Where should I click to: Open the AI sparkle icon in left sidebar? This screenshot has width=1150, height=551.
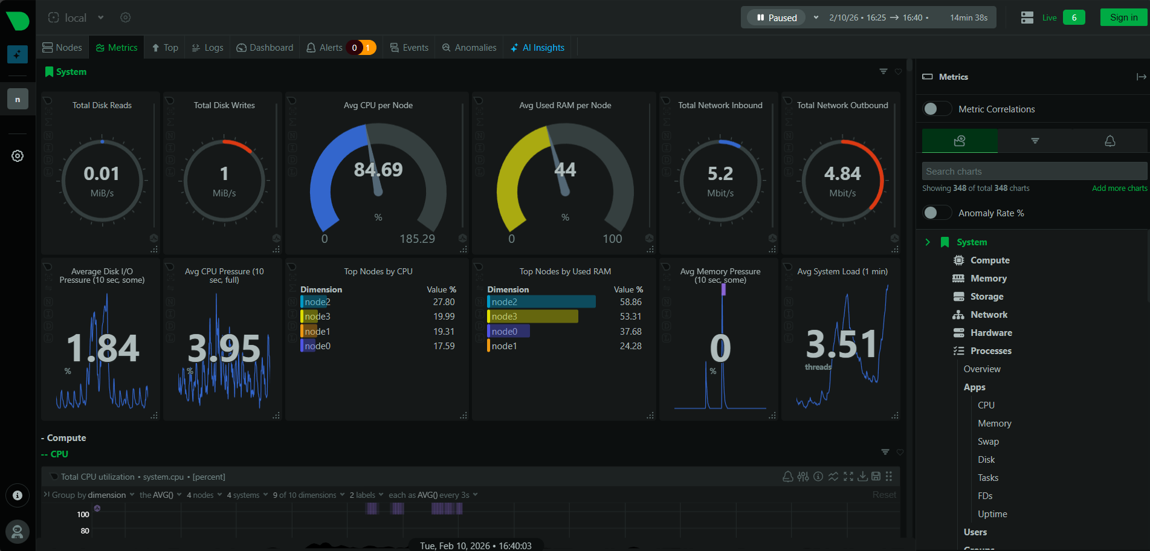[18, 54]
